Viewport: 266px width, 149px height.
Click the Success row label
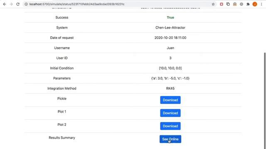tap(62, 17)
